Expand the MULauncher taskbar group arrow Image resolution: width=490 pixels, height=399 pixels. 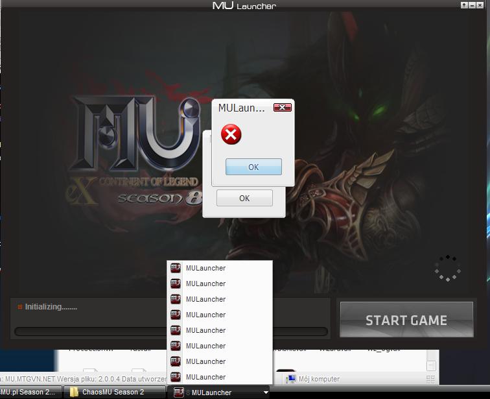pos(266,393)
